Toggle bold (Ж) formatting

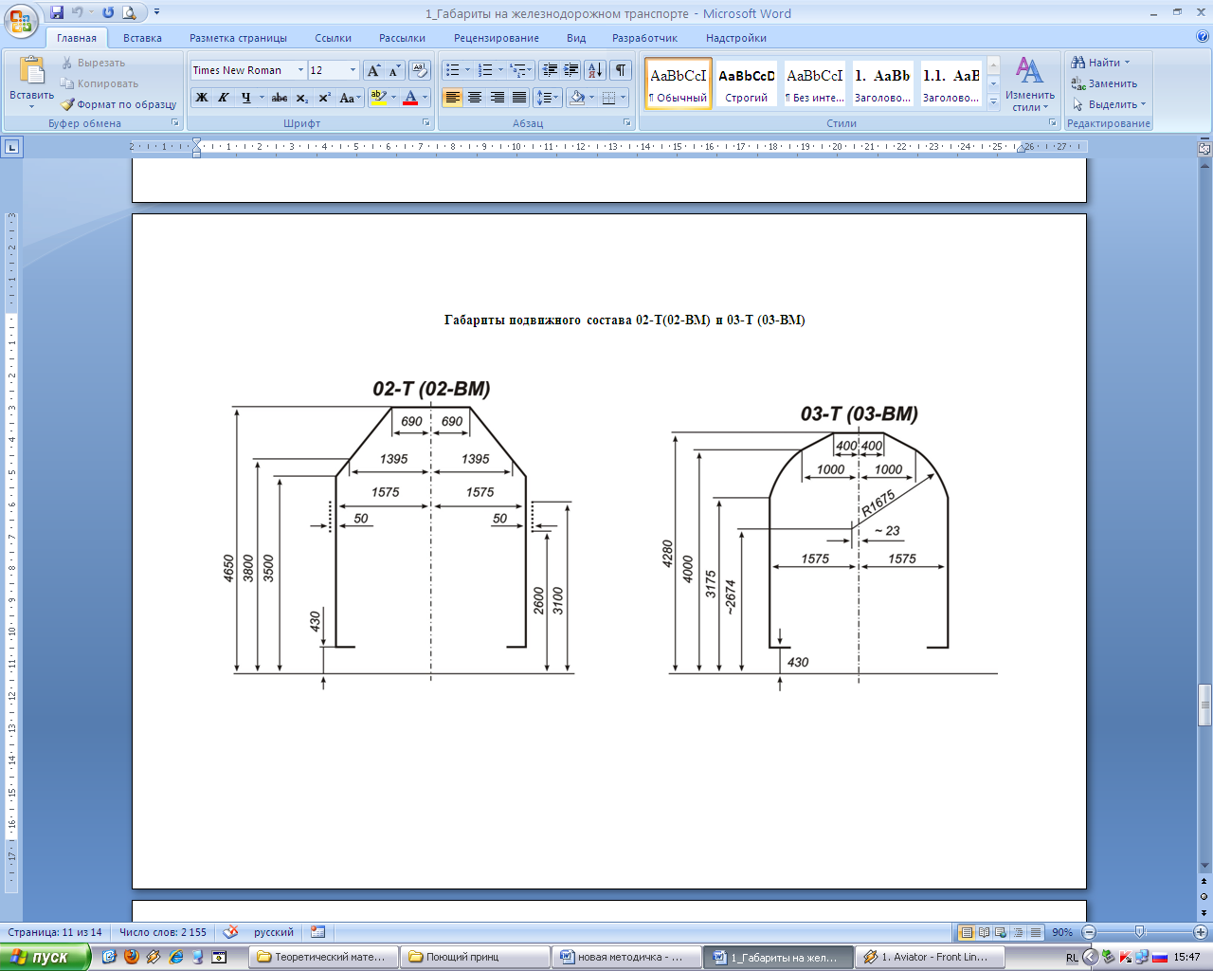[x=202, y=98]
